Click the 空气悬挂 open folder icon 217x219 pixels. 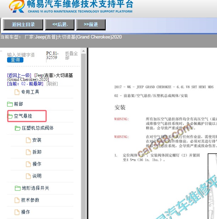point(10,116)
